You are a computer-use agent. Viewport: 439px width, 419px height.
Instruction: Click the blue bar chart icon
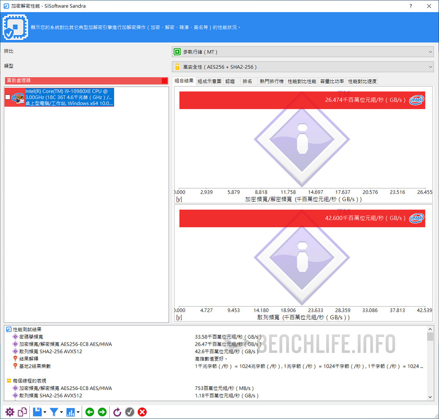(71, 412)
